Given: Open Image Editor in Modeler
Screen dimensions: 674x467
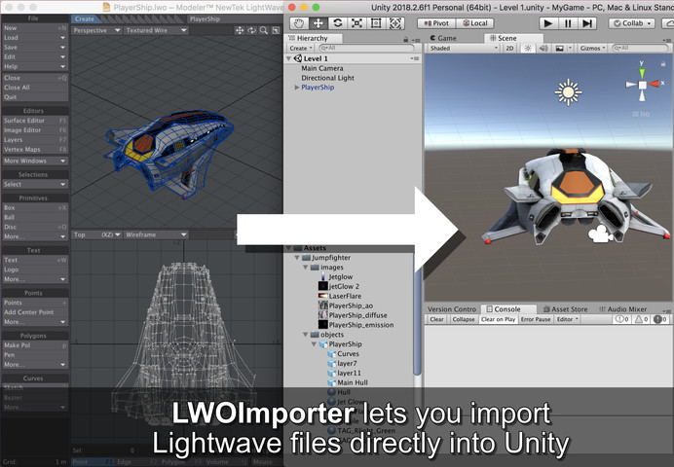Looking at the screenshot, I should coord(35,130).
